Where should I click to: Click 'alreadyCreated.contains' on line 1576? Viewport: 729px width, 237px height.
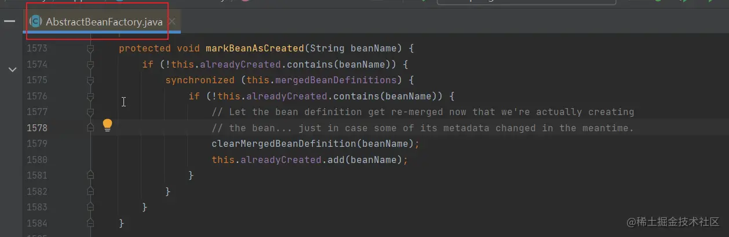click(313, 96)
